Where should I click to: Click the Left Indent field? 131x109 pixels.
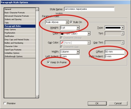coord(70,56)
